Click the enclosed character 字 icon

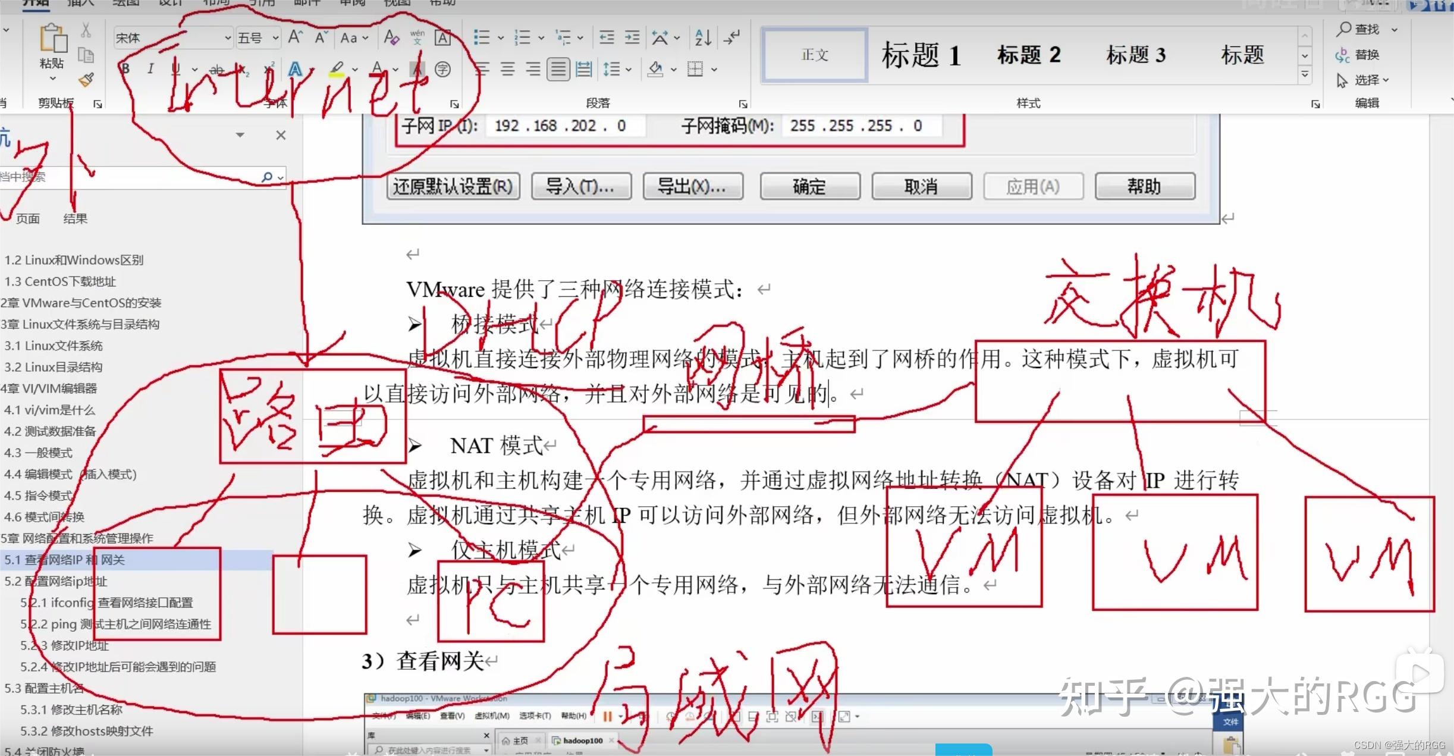tap(442, 69)
